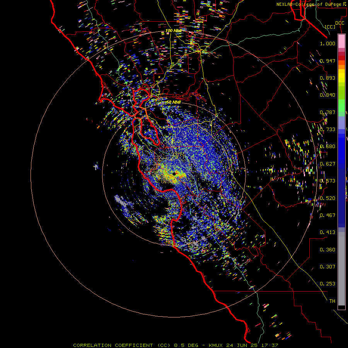Viewport: 348px width, 348px height.
Task: Click the 100 NMI range ring label
Action: 174,31
